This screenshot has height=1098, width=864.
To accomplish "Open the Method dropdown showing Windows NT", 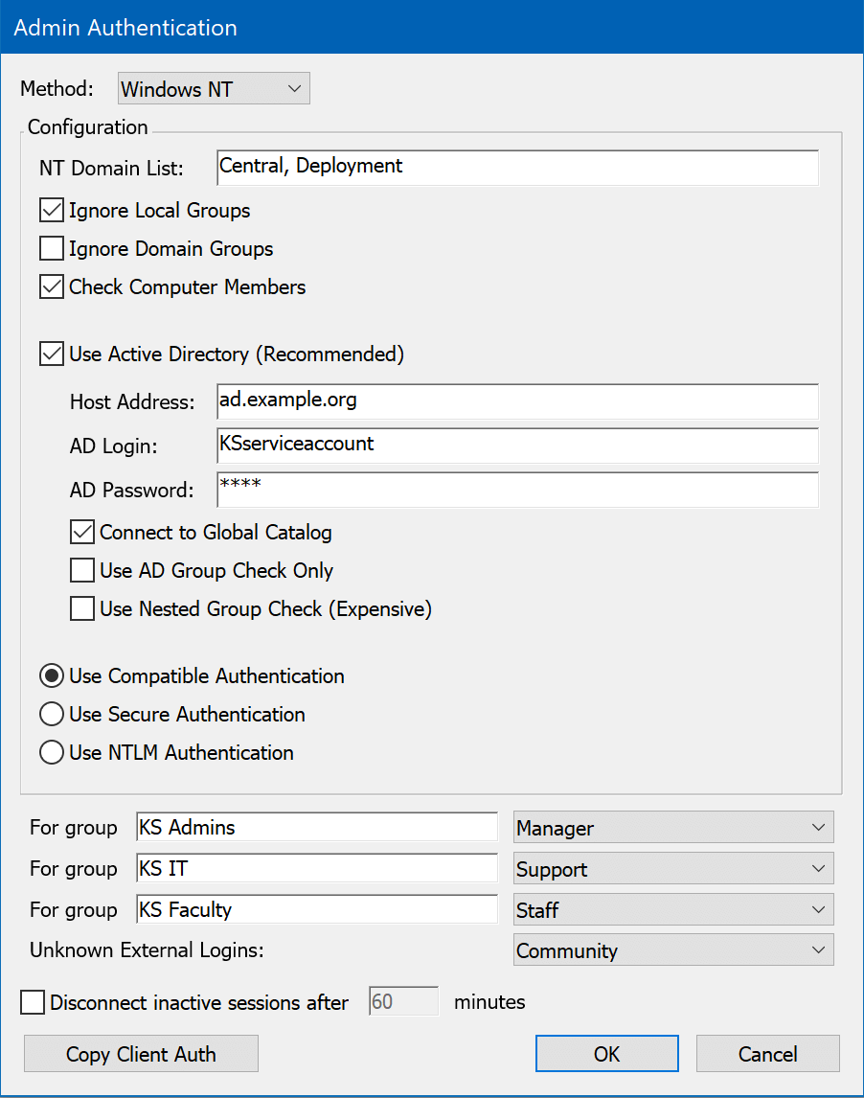I will pos(213,90).
